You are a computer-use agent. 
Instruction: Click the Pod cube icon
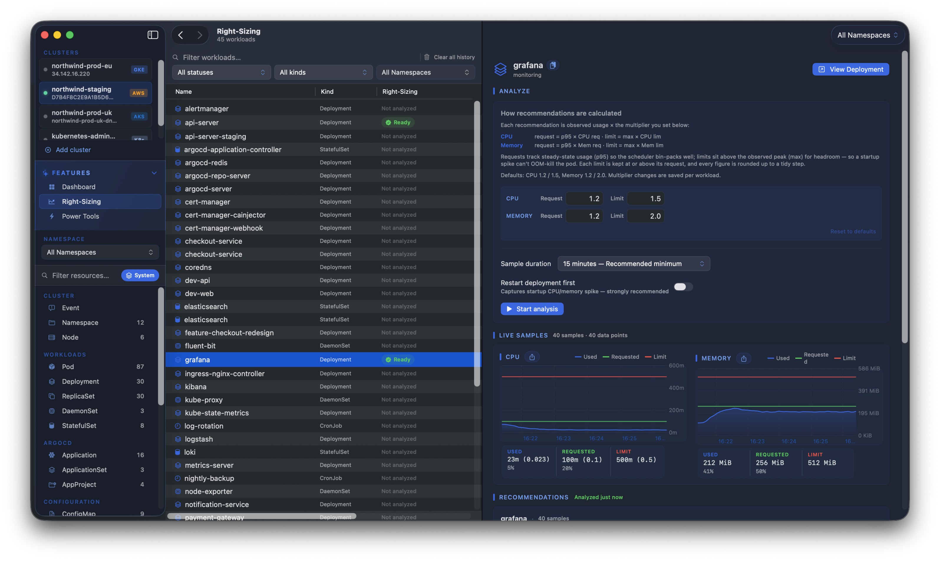click(x=52, y=367)
